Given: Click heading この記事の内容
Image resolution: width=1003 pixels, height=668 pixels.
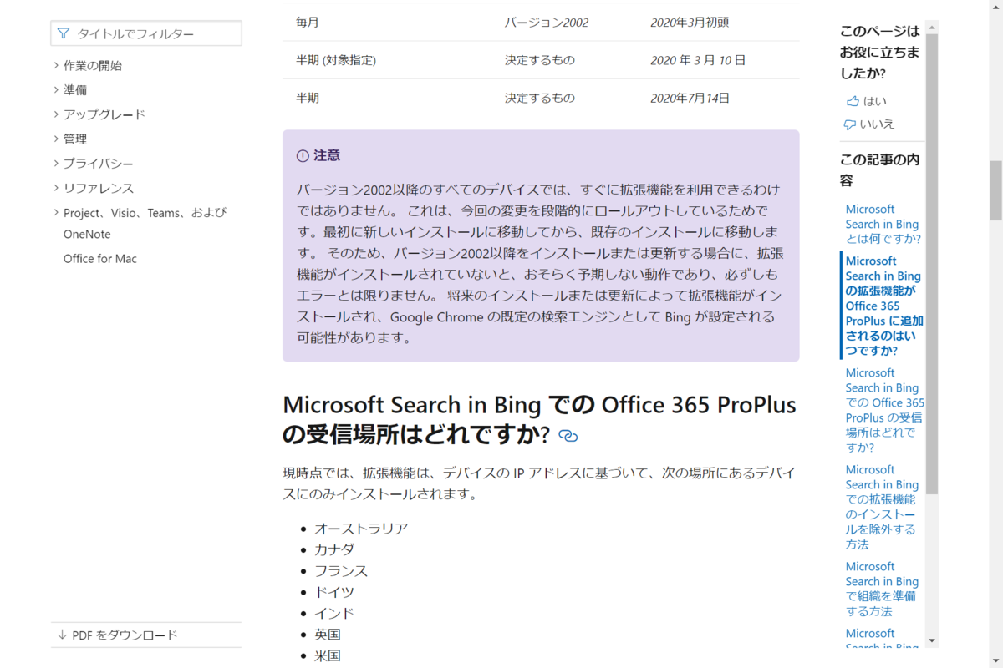Looking at the screenshot, I should (x=880, y=170).
